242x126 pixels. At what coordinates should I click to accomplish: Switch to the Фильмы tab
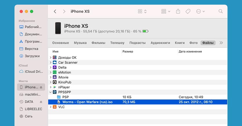[98, 43]
